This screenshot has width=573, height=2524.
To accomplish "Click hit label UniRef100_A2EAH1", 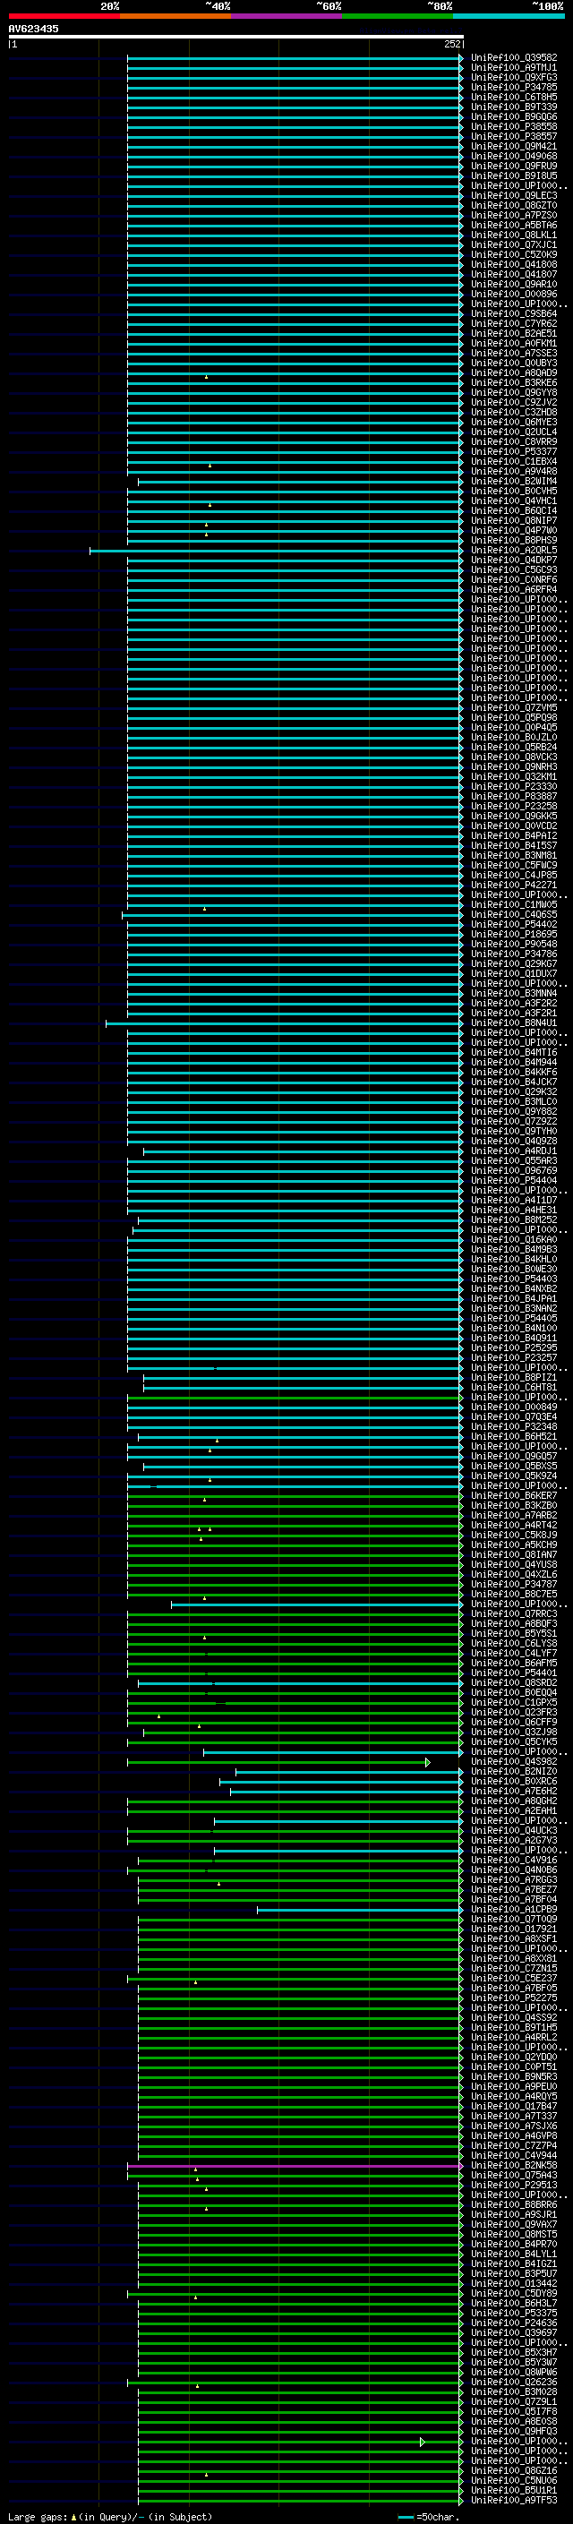I will 513,1810.
